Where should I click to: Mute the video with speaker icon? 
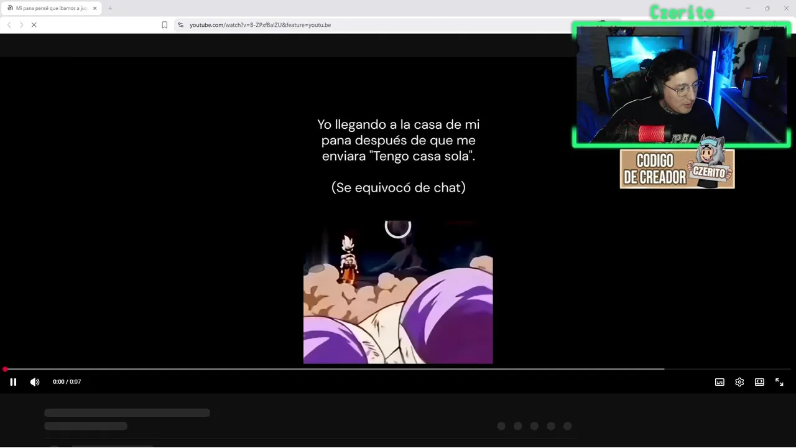[35, 382]
